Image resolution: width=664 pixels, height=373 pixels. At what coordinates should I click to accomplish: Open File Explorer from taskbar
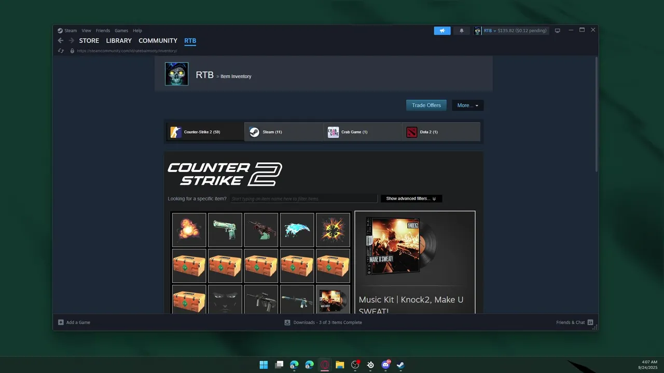340,365
